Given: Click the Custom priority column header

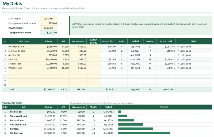Looking at the screenshot, I should tap(93, 41).
